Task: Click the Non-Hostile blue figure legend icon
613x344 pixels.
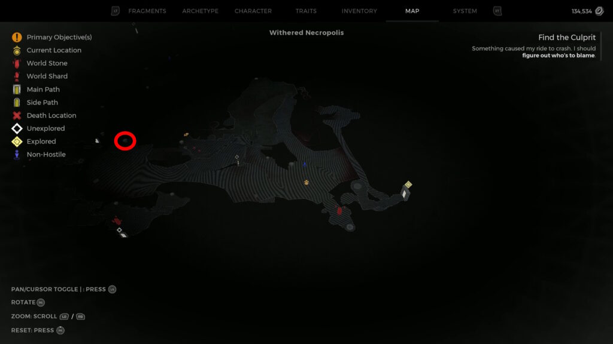Action: (17, 155)
